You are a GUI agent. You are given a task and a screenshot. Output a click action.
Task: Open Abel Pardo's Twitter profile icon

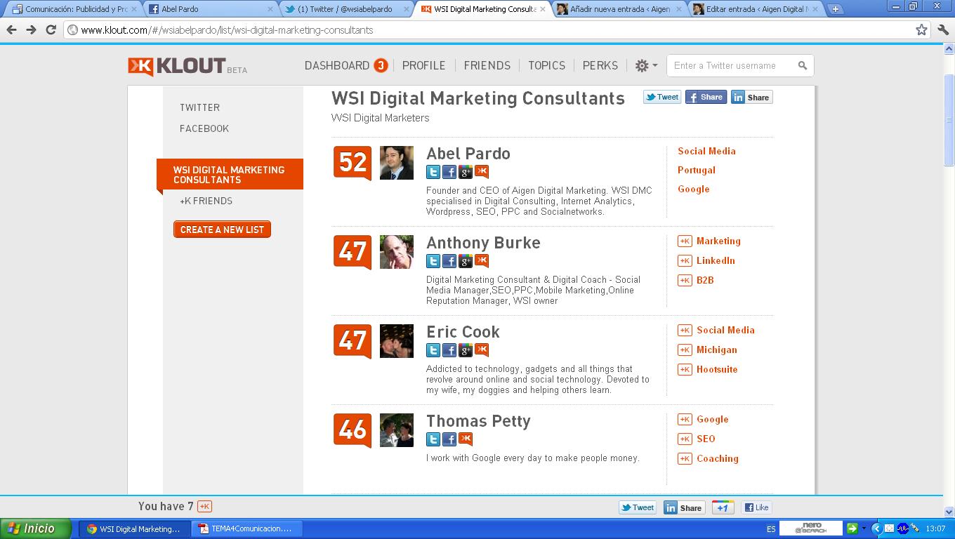433,172
